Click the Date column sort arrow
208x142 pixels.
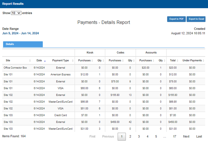45,61
